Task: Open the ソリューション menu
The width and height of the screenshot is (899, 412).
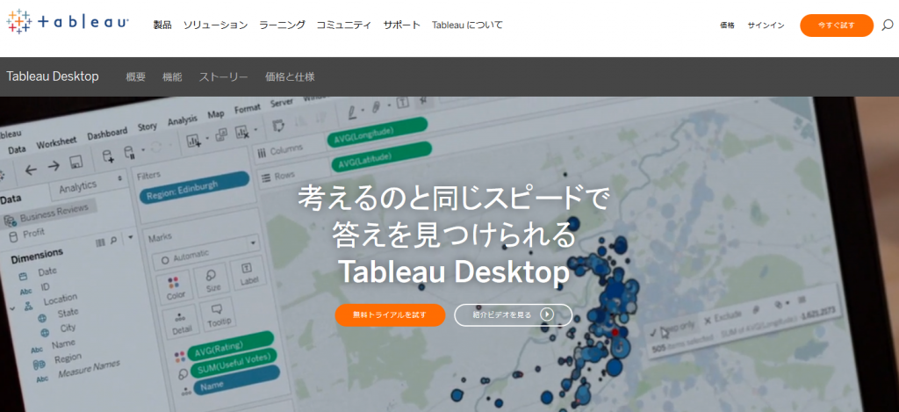Action: pyautogui.click(x=216, y=25)
